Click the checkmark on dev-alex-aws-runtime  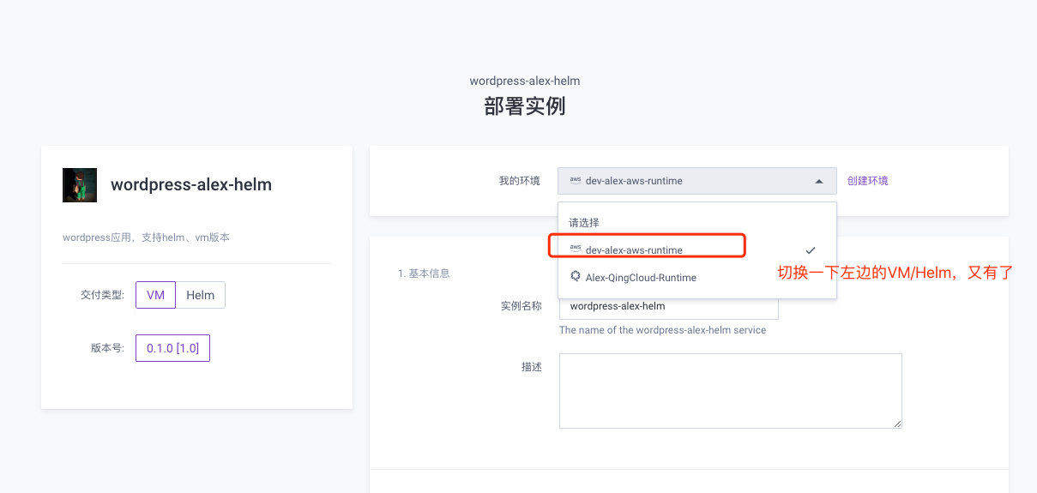[811, 250]
